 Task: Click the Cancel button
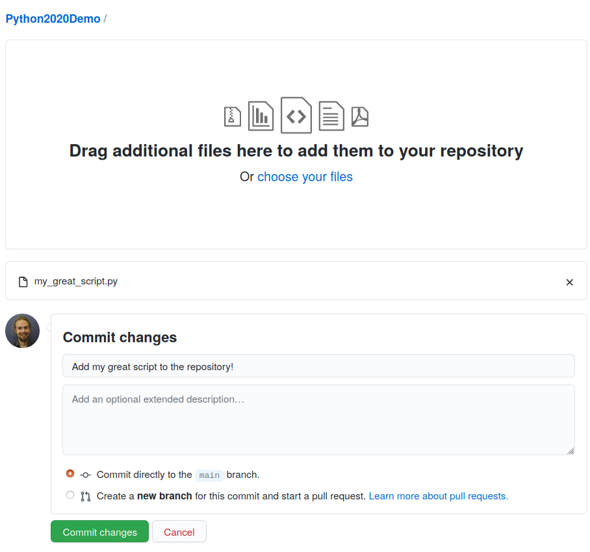pyautogui.click(x=179, y=531)
